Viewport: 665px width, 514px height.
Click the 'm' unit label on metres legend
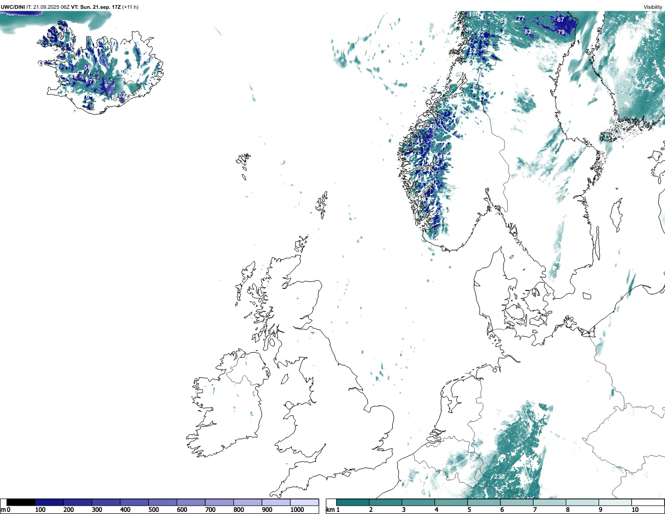click(x=3, y=510)
